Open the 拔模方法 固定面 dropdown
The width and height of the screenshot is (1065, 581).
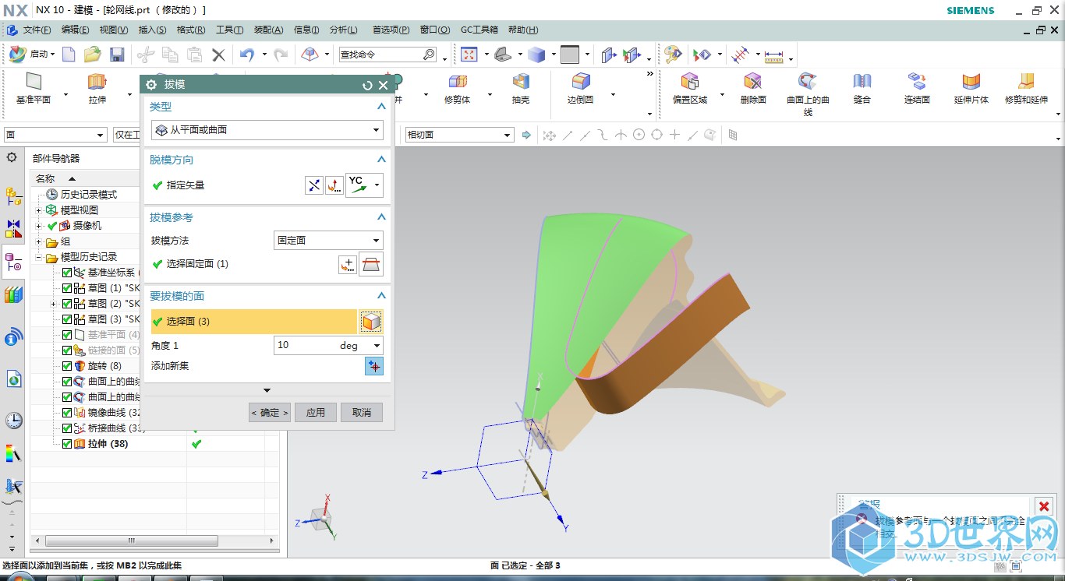pos(328,241)
